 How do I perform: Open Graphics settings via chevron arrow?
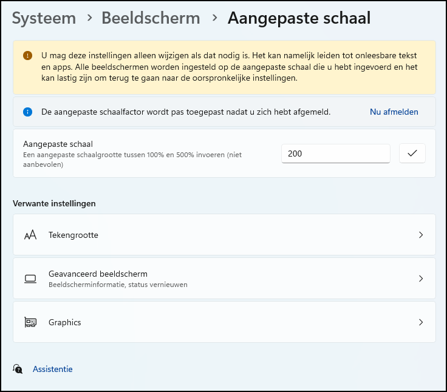click(421, 322)
